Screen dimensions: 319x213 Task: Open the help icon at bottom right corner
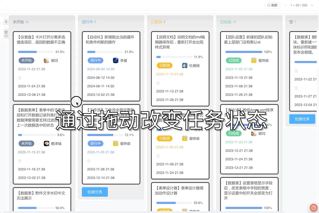[x=313, y=207]
